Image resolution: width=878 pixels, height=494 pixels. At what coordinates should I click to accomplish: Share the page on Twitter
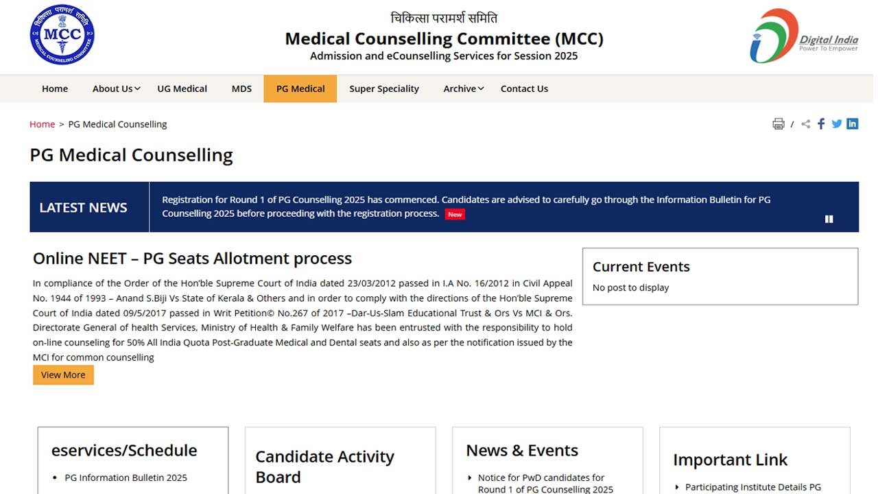click(x=837, y=124)
